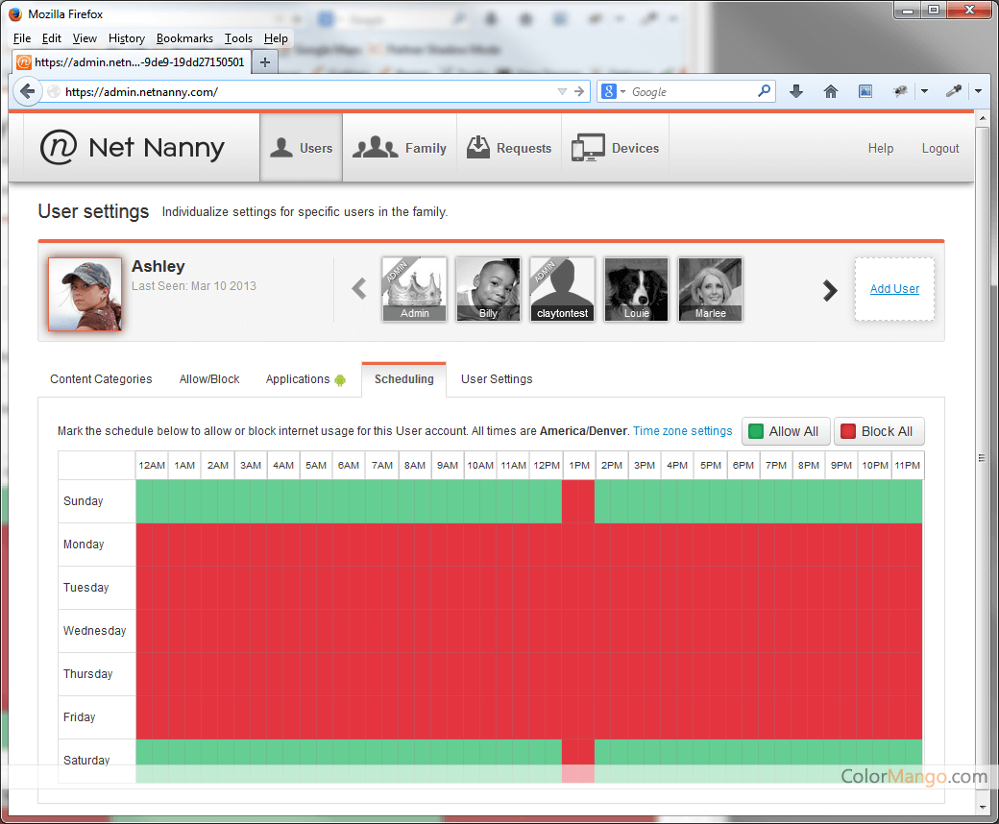999x824 pixels.
Task: Click the Downloads arrow icon
Action: (x=795, y=91)
